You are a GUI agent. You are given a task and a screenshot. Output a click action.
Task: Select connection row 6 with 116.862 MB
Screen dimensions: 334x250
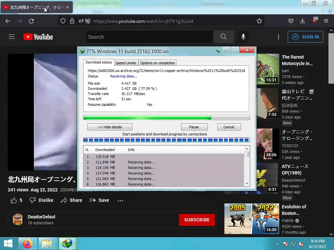(164, 184)
